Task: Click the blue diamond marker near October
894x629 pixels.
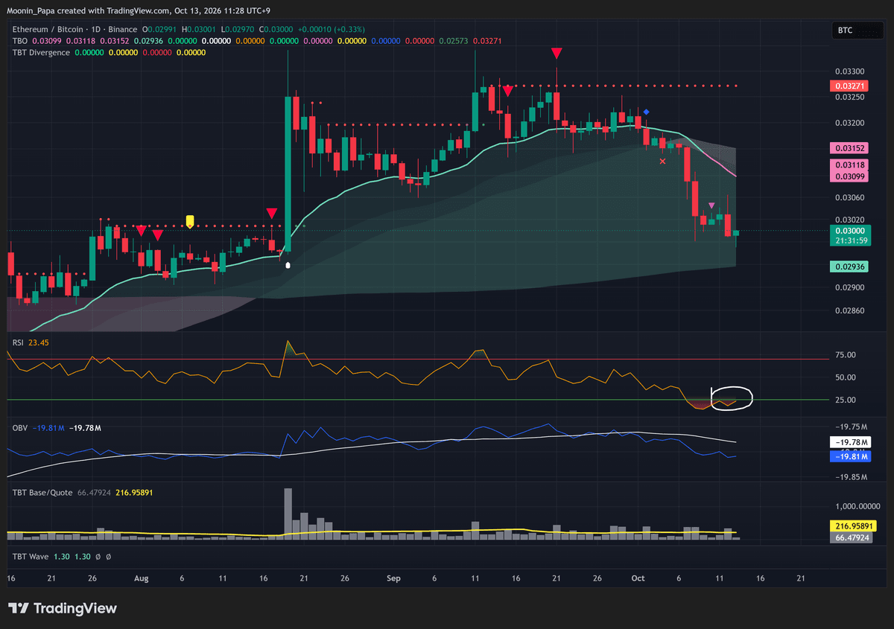Action: tap(646, 112)
